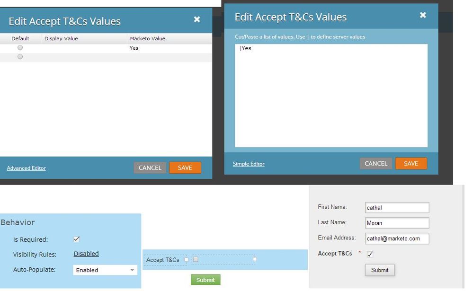Click the green Submit button in form editor

(205, 280)
